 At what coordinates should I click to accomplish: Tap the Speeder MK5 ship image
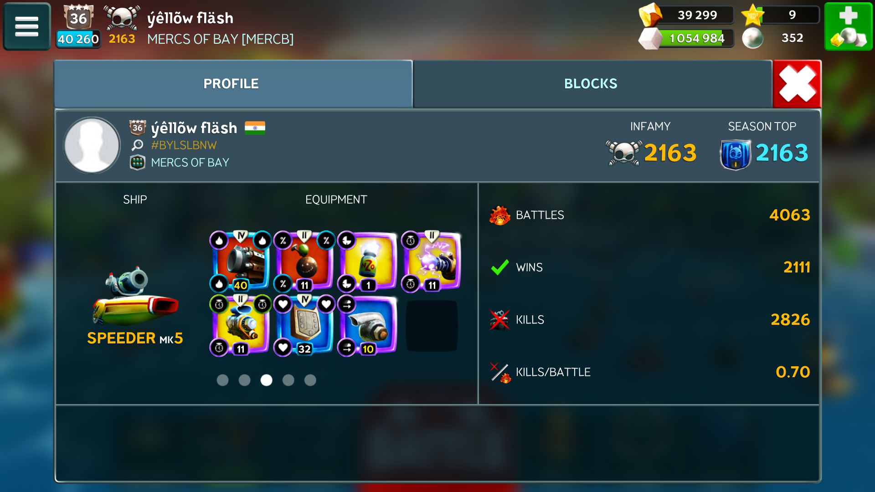(135, 297)
